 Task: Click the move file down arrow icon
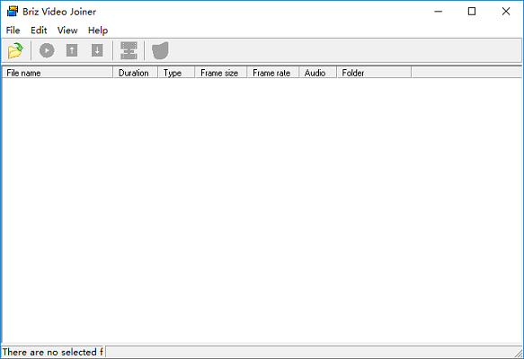[97, 51]
